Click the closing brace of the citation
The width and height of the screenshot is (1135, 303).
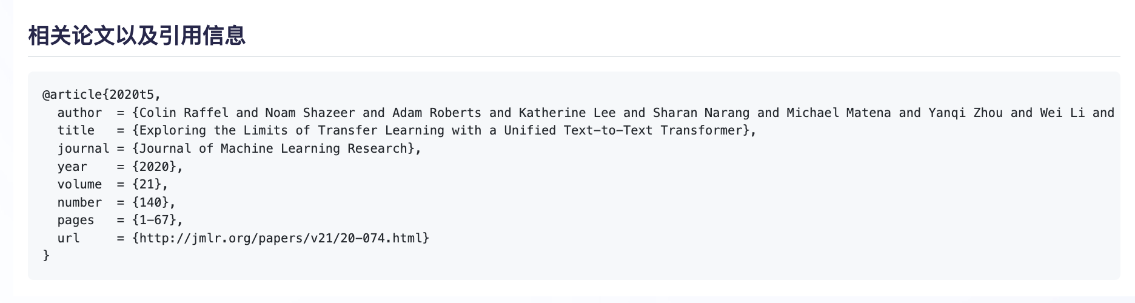(x=46, y=256)
